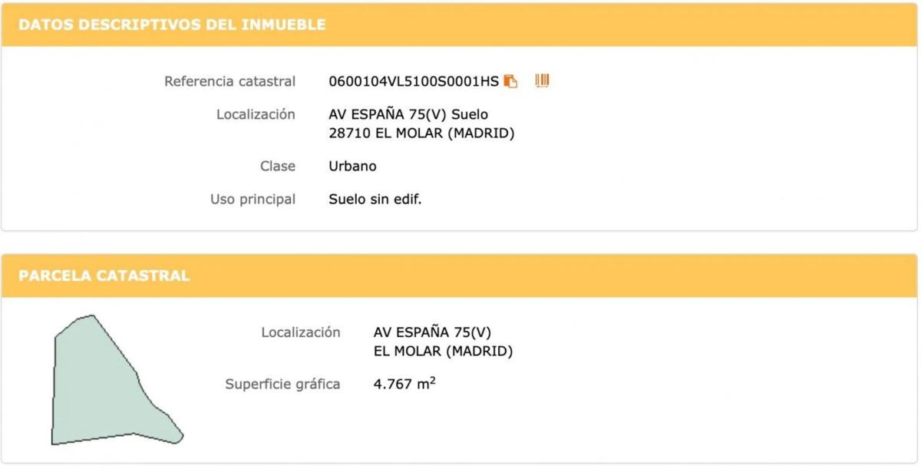Screen dimensions: 921x469
Task: Click the 'Suelo sin edif.' value
Action: click(375, 200)
